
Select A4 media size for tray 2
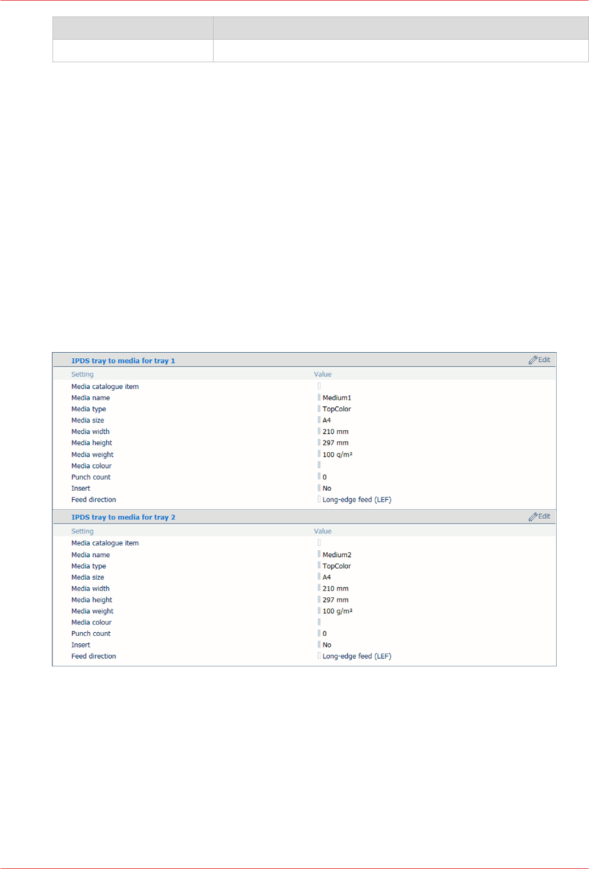(327, 577)
